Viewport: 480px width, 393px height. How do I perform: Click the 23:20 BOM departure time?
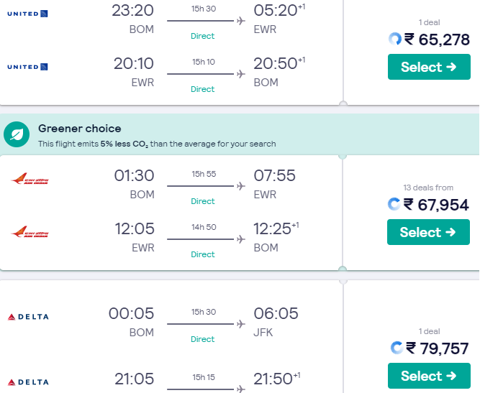133,11
